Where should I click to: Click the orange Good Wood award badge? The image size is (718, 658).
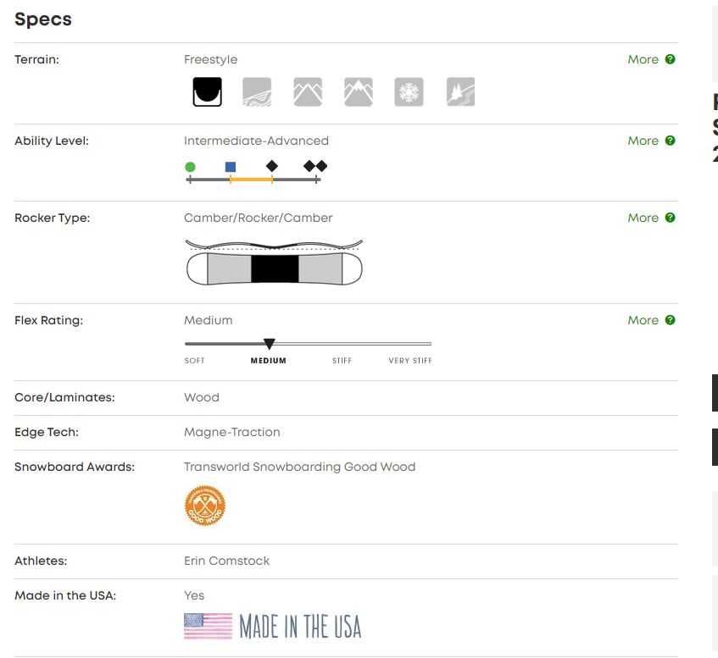[205, 506]
